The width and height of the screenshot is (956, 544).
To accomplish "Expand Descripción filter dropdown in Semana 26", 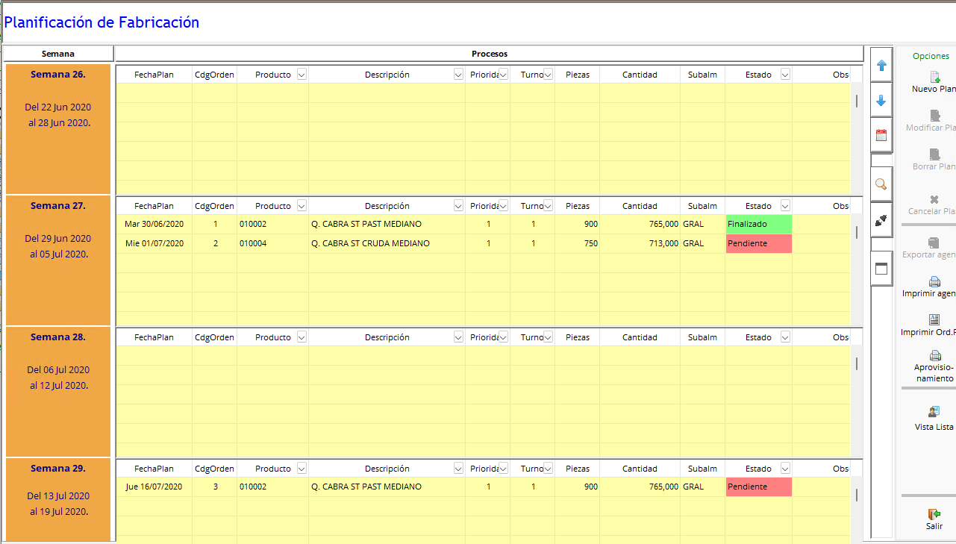I will pos(458,75).
